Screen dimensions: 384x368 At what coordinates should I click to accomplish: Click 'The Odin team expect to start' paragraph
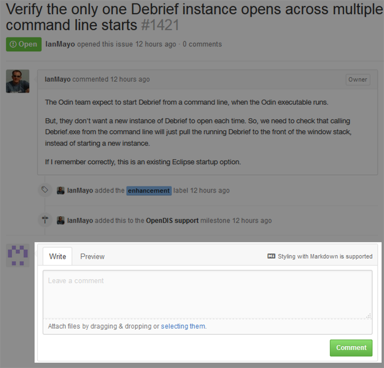(x=187, y=102)
